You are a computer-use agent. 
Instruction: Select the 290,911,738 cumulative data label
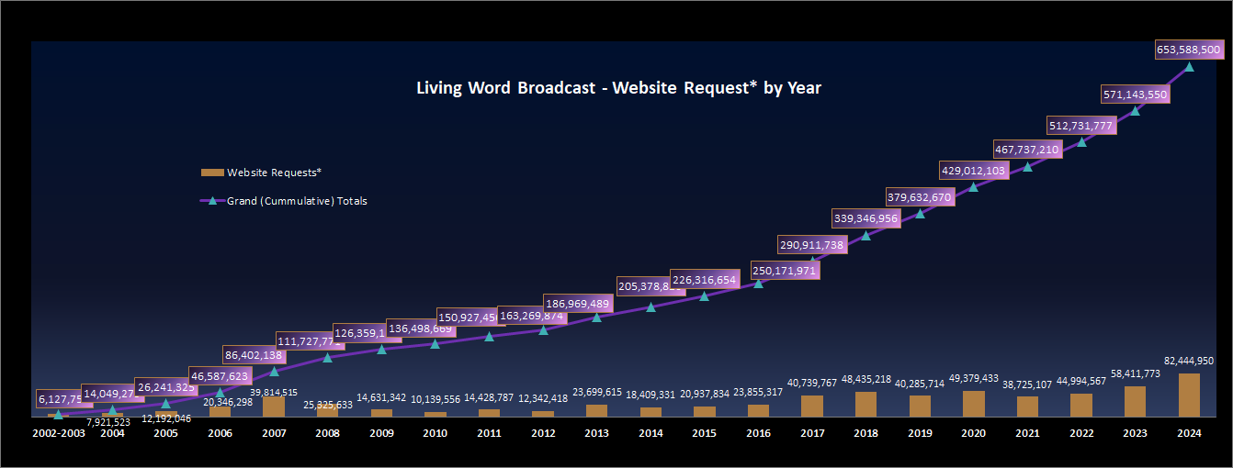tap(812, 244)
